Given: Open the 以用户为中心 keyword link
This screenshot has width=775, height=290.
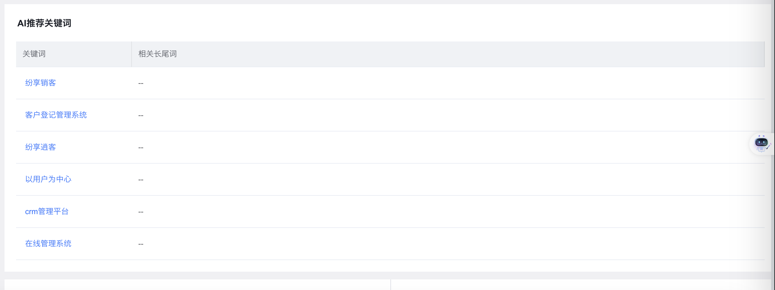Looking at the screenshot, I should click(48, 179).
